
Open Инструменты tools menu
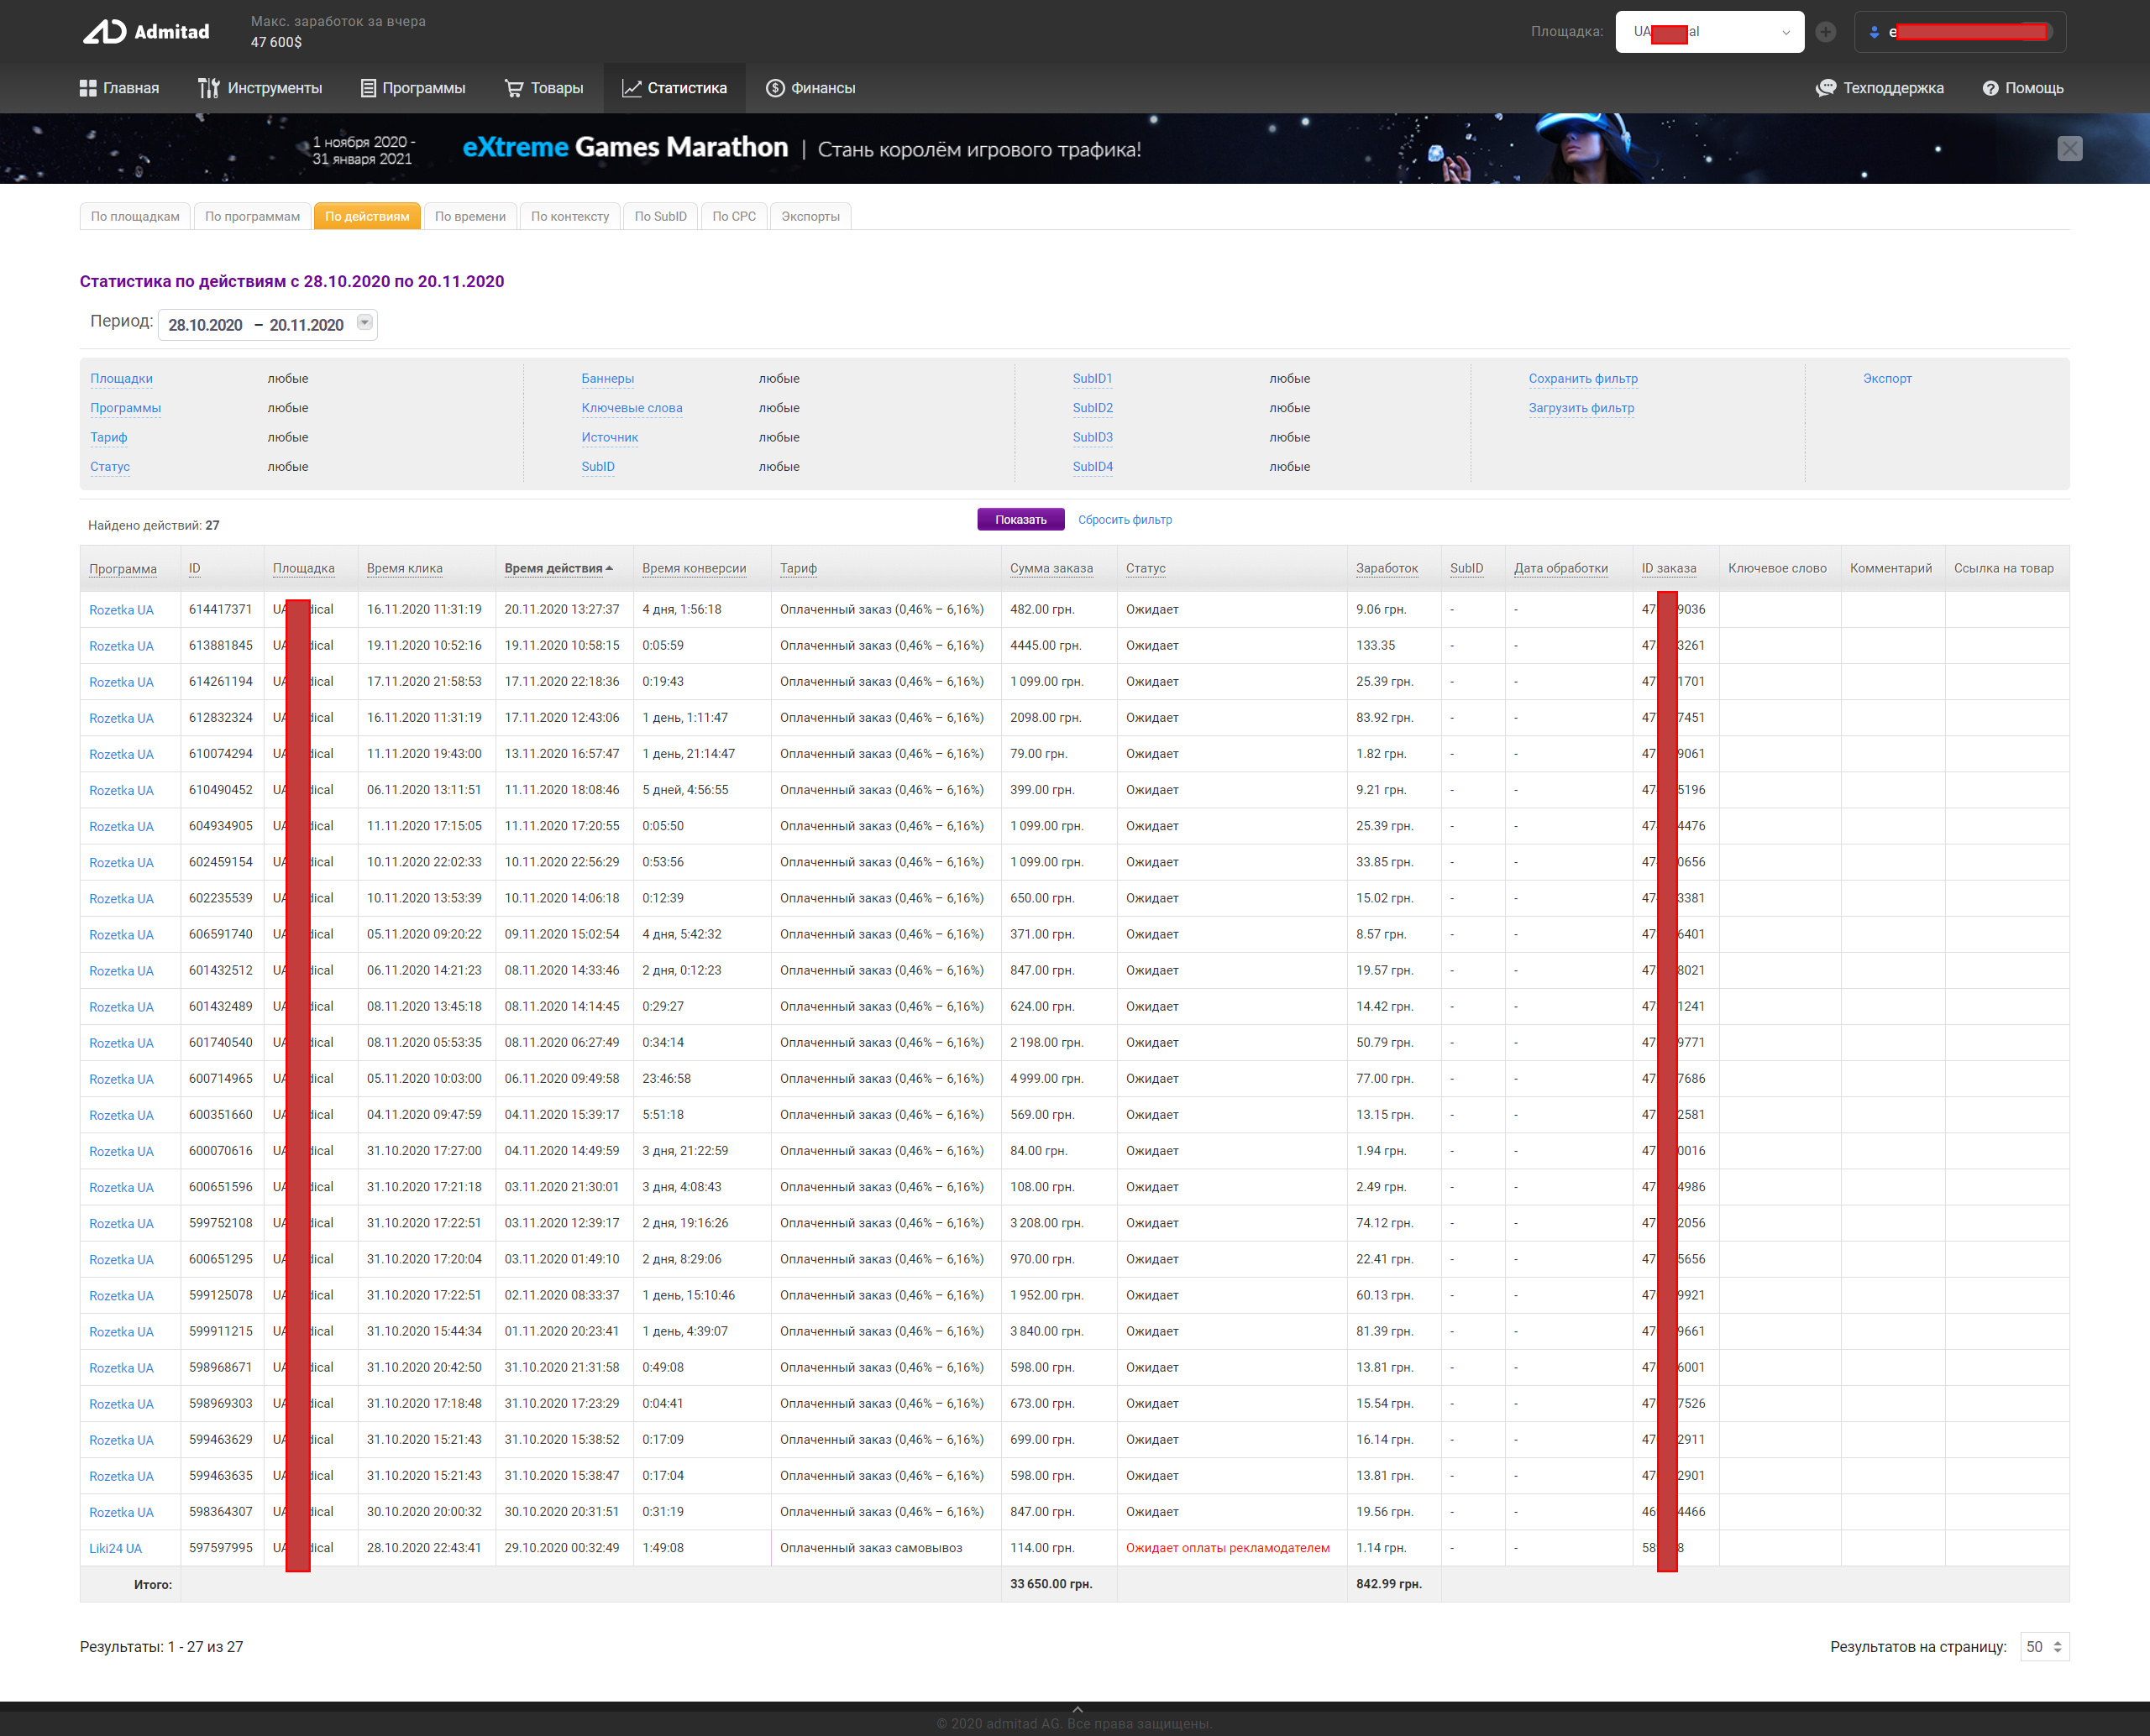click(260, 88)
